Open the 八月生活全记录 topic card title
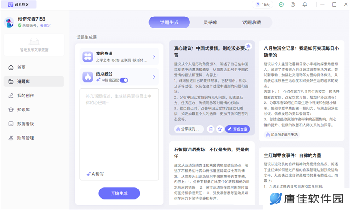350x210 pixels. 301,52
